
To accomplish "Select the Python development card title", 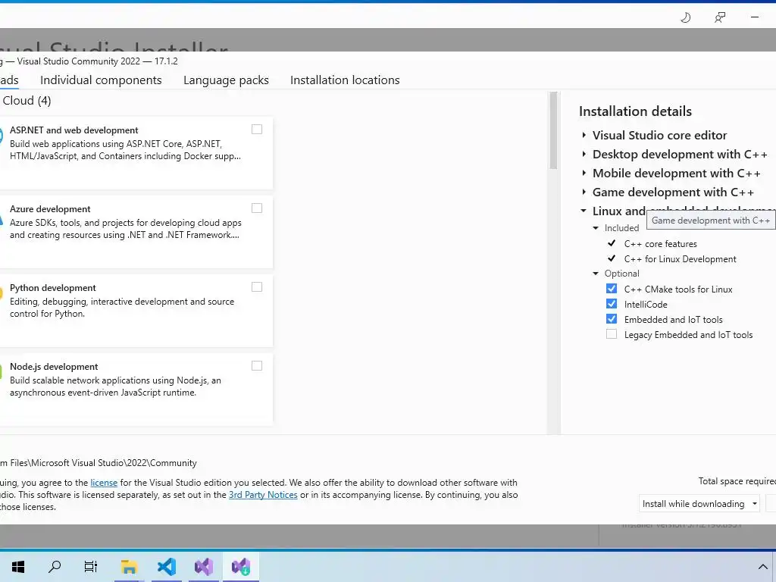I will pos(53,287).
